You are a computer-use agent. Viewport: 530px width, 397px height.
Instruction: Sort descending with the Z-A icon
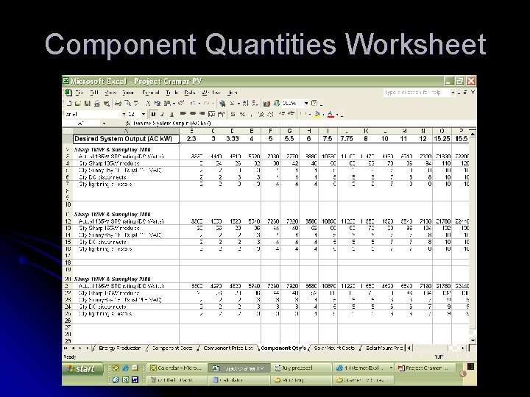255,104
